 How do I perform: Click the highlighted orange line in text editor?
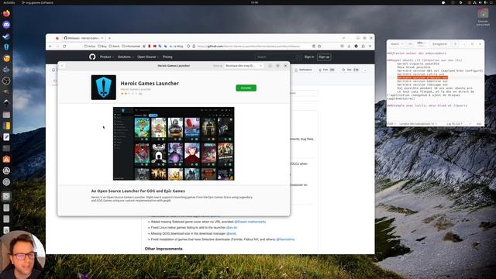click(x=422, y=77)
